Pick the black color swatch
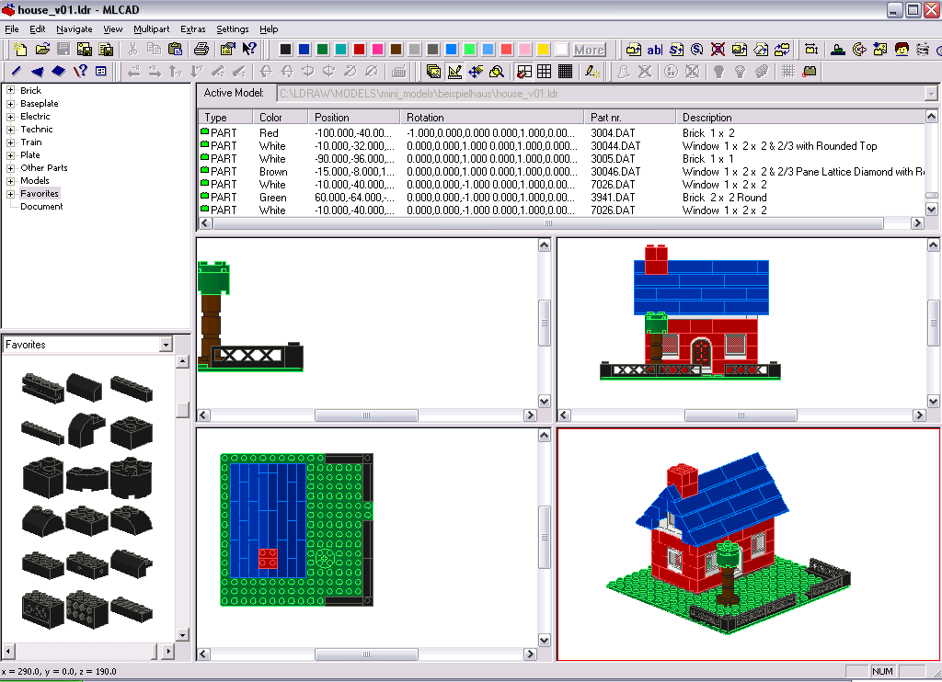Screen dimensions: 942x682 [286, 50]
